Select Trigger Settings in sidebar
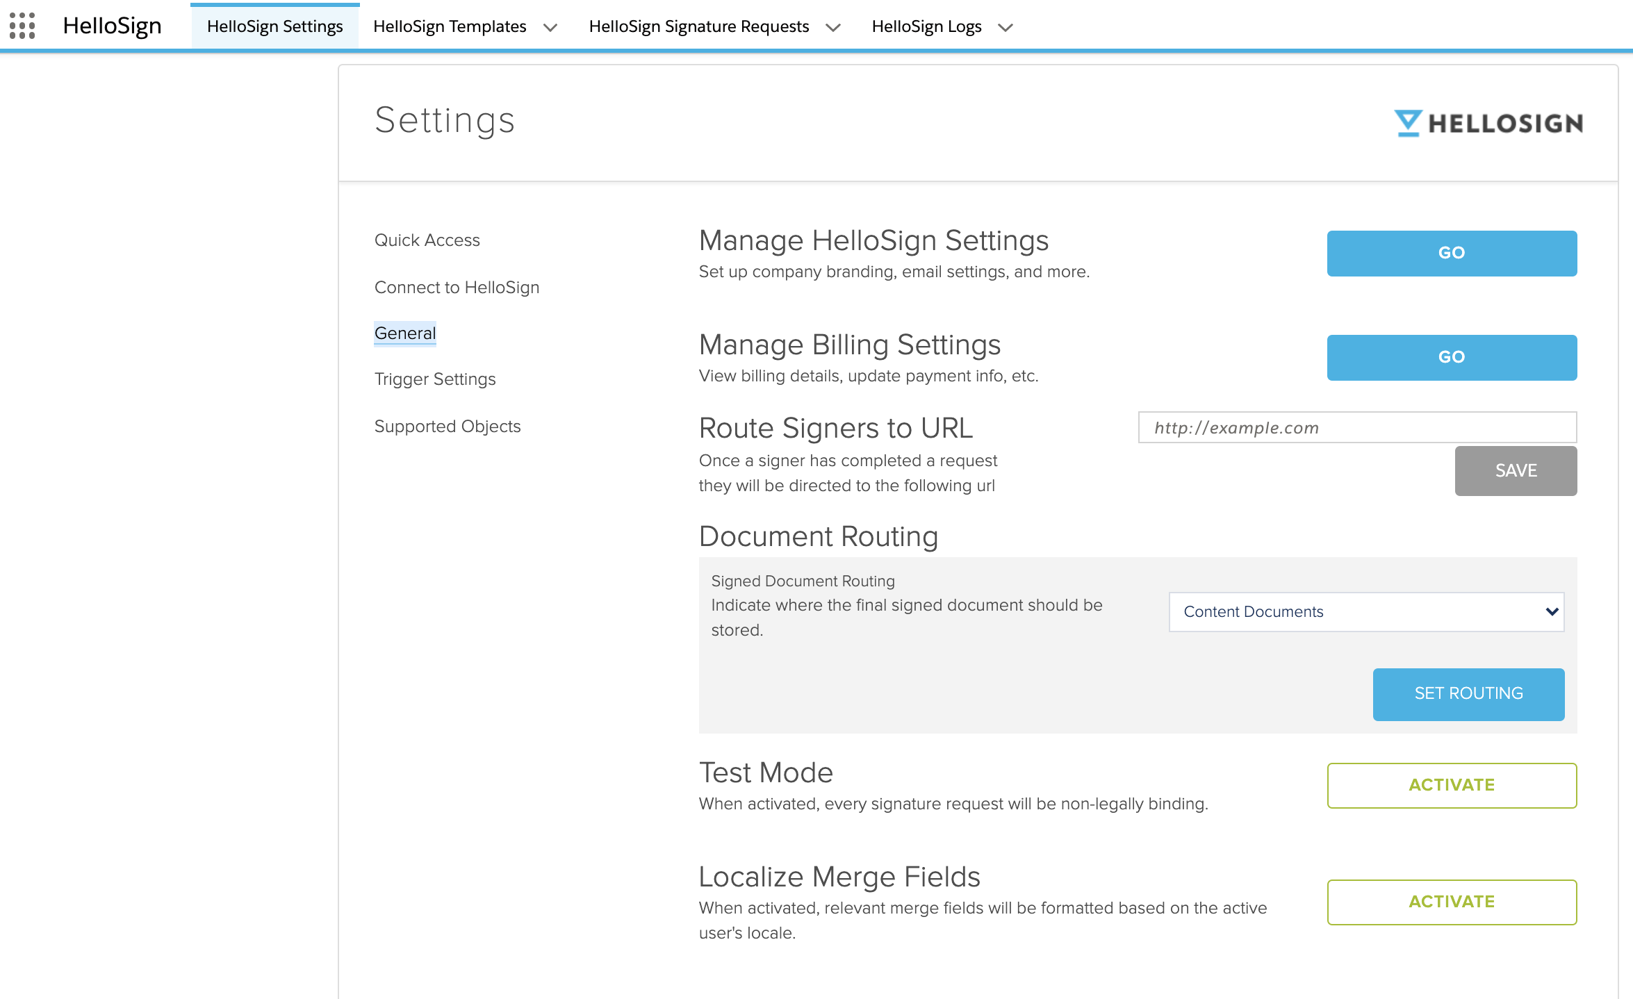This screenshot has height=999, width=1633. click(434, 379)
